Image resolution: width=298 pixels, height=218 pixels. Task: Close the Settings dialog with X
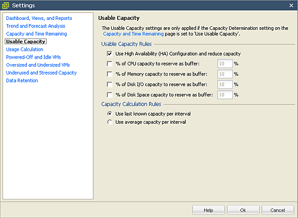(292, 5)
